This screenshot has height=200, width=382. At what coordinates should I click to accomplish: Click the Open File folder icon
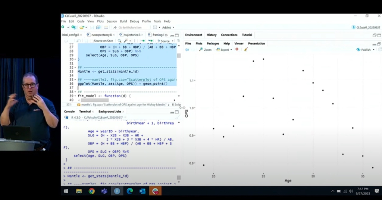[82, 27]
